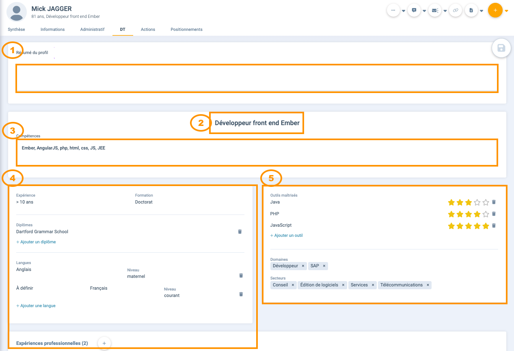Click the floppy disk save icon

click(x=501, y=48)
